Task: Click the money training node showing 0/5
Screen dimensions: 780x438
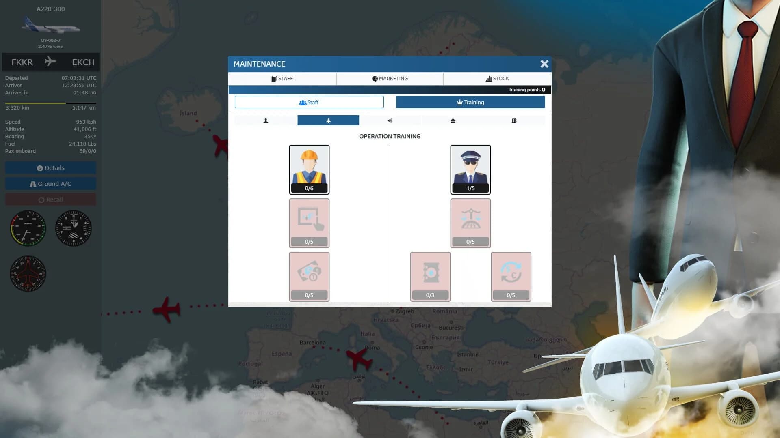Action: [x=309, y=276]
